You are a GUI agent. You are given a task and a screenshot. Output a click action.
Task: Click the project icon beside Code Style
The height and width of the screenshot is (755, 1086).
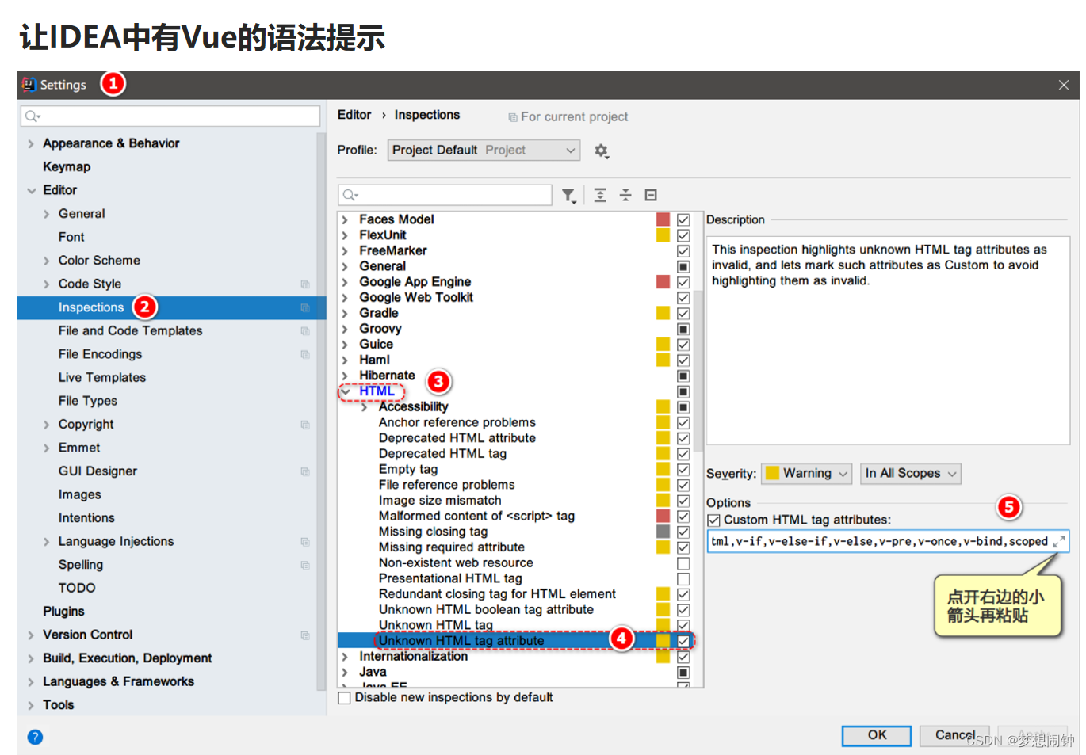(x=305, y=284)
